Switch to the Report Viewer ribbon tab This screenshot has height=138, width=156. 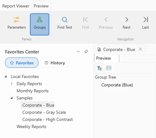tap(16, 6)
